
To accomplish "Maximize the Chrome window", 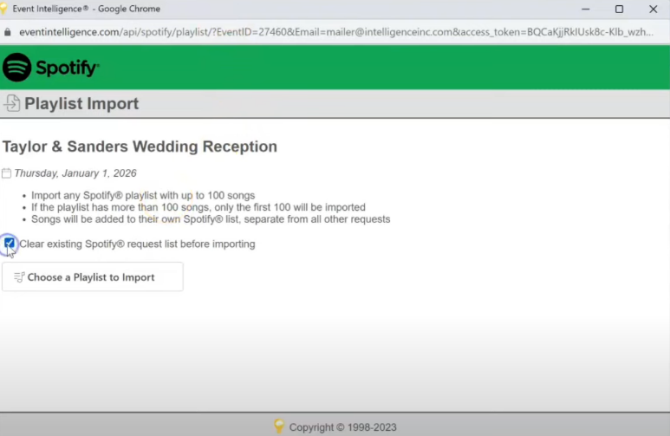I will click(619, 9).
